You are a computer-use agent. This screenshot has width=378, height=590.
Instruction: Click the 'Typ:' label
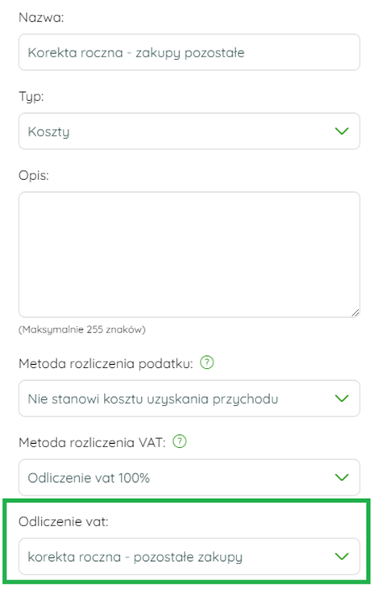31,97
